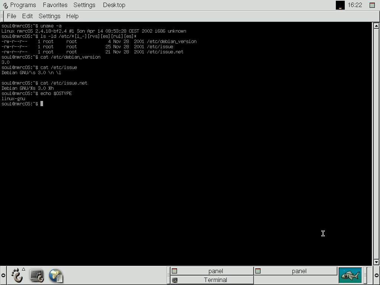The width and height of the screenshot is (380, 285).
Task: Click the '/etc/issue.net' file listing row
Action: coord(92,52)
